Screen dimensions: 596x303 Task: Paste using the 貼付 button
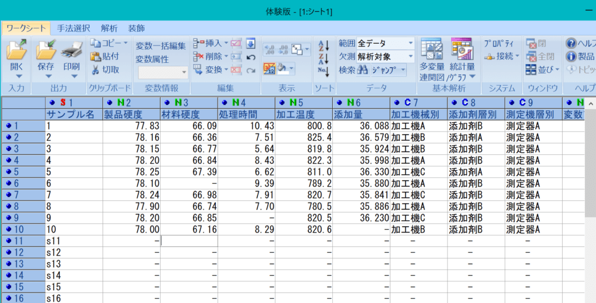[x=105, y=57]
